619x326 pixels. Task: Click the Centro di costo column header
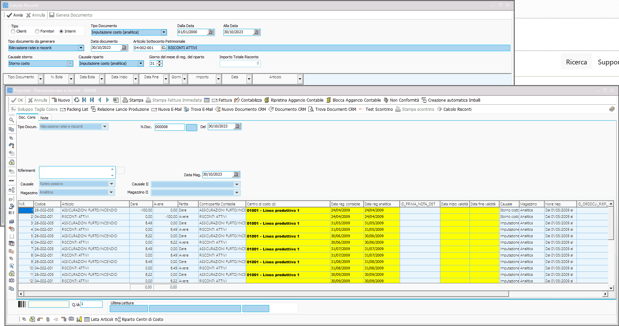288,204
